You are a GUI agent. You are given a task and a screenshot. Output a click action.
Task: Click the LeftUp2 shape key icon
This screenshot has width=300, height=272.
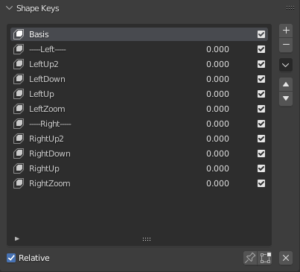pyautogui.click(x=19, y=64)
